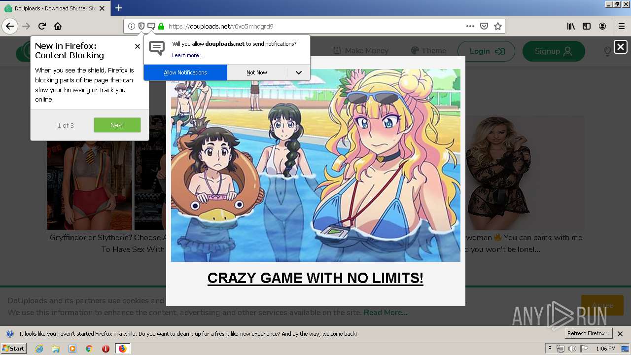631x355 pixels.
Task: Click Refresh Firefox button
Action: point(588,334)
